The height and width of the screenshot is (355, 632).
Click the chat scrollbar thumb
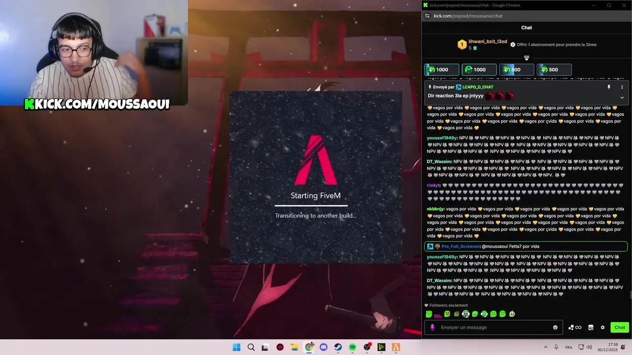[x=630, y=295]
